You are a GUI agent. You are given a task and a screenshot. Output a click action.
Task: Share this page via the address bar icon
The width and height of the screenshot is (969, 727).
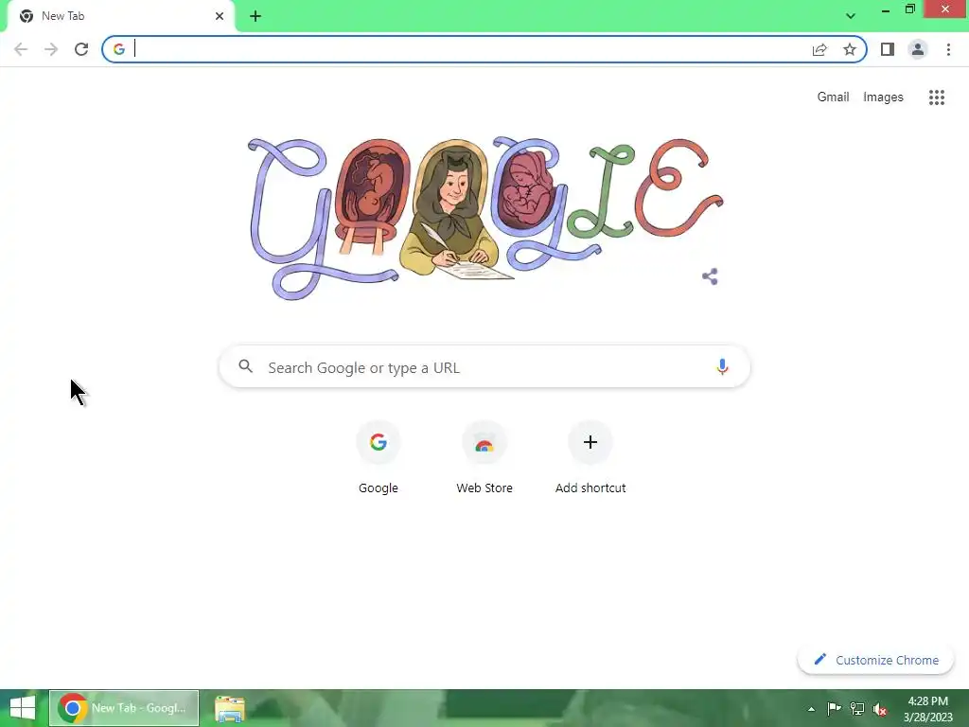point(819,49)
